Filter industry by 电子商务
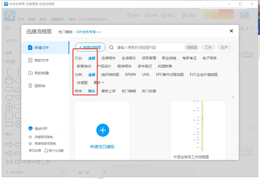This screenshot has width=260, height=179. click(210, 58)
